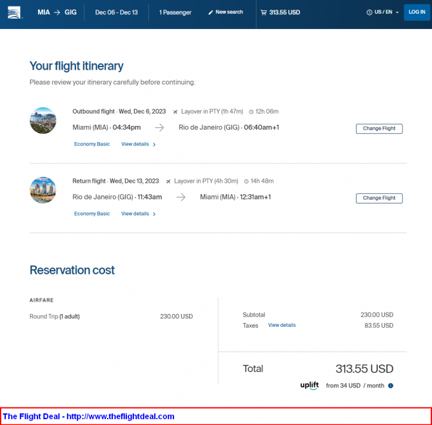432x425 pixels.
Task: Start a New search
Action: tap(226, 12)
